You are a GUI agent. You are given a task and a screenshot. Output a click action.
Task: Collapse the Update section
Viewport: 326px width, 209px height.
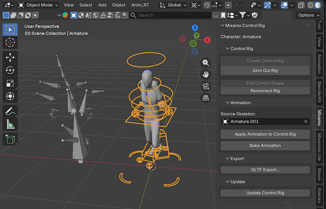228,182
